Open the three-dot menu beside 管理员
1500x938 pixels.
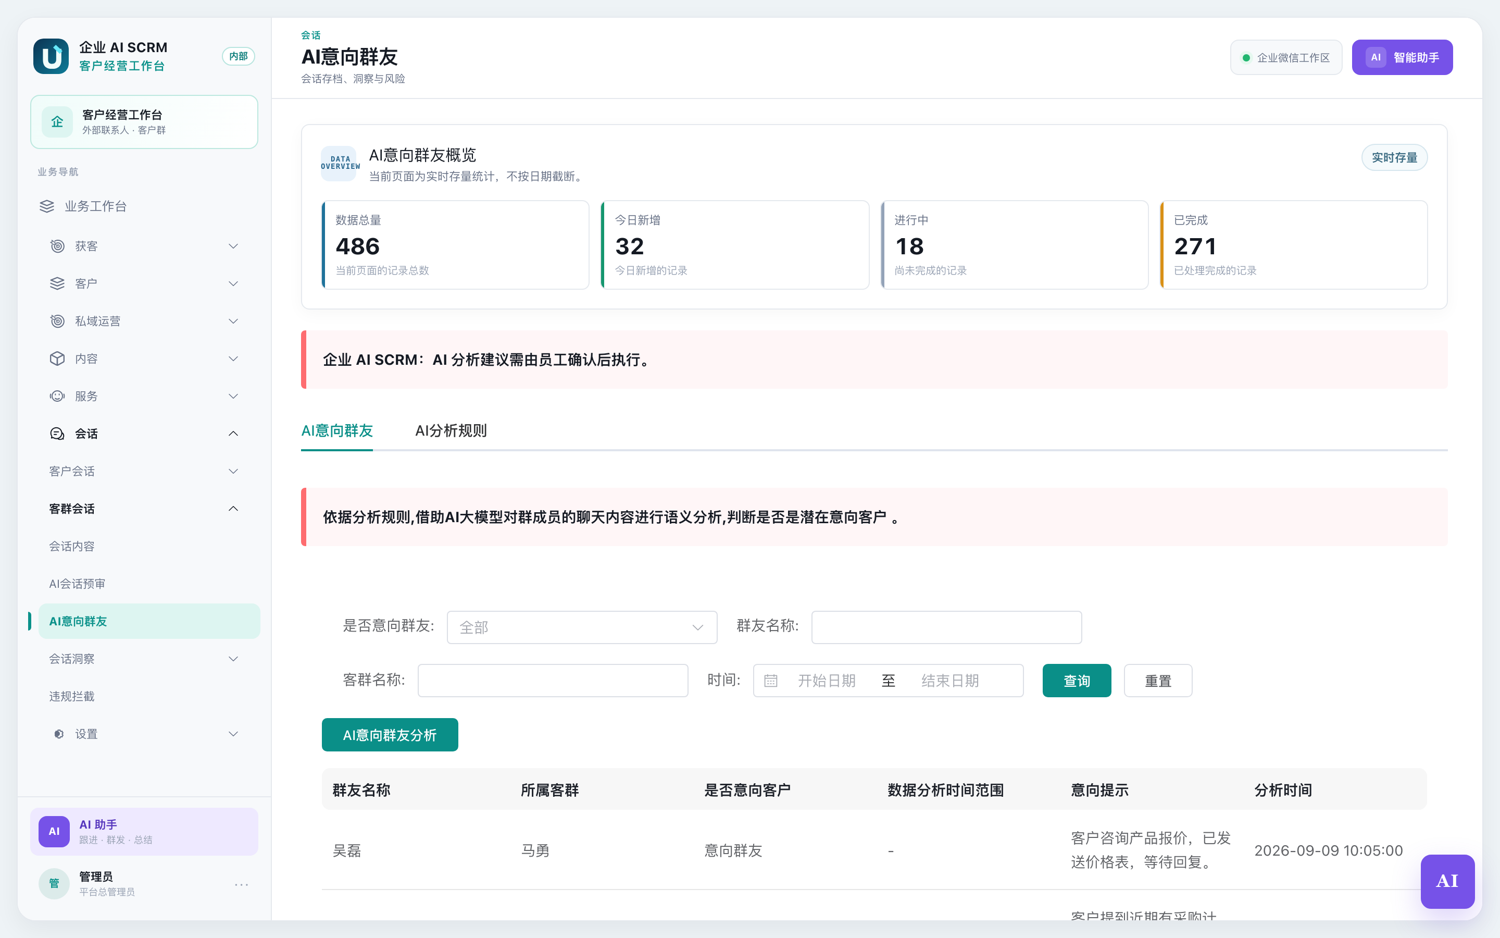click(x=242, y=884)
